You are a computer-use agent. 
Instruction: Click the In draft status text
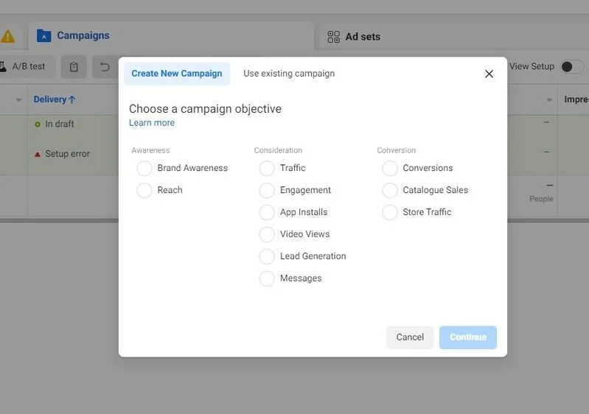[60, 124]
